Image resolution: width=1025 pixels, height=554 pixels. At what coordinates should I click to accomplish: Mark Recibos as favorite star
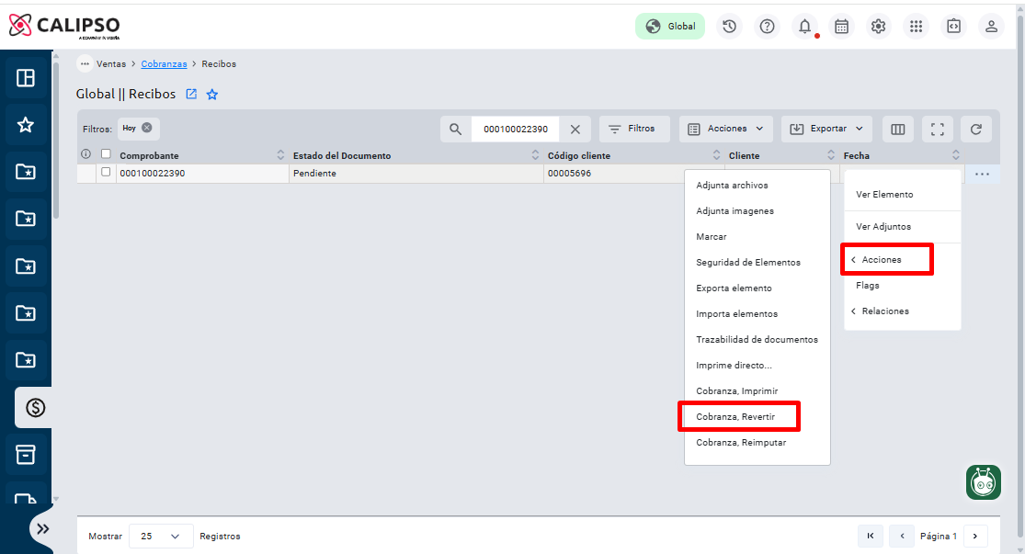(x=211, y=95)
